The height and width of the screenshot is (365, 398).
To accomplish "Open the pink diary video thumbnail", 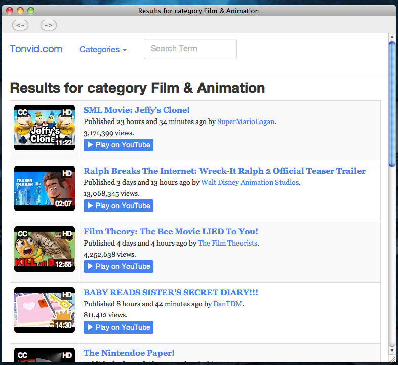I will 45,310.
